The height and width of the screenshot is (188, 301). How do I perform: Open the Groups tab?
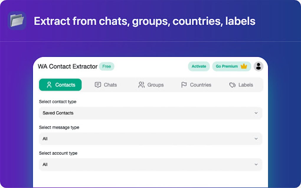151,85
